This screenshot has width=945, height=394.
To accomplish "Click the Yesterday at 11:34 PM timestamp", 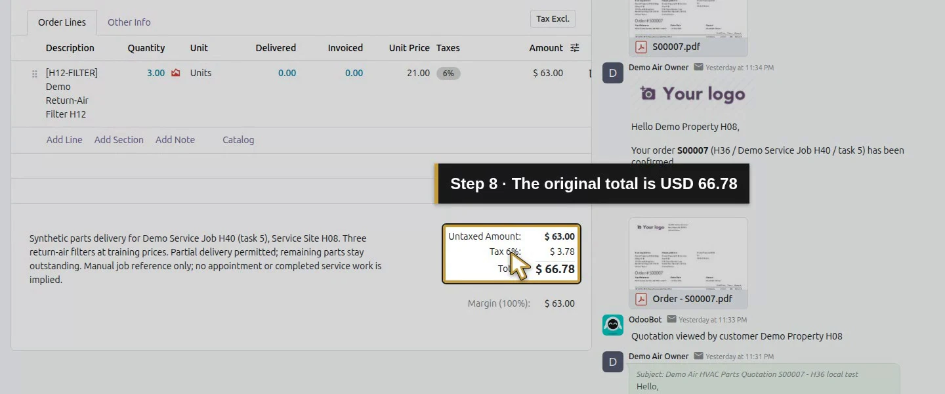I will point(740,68).
